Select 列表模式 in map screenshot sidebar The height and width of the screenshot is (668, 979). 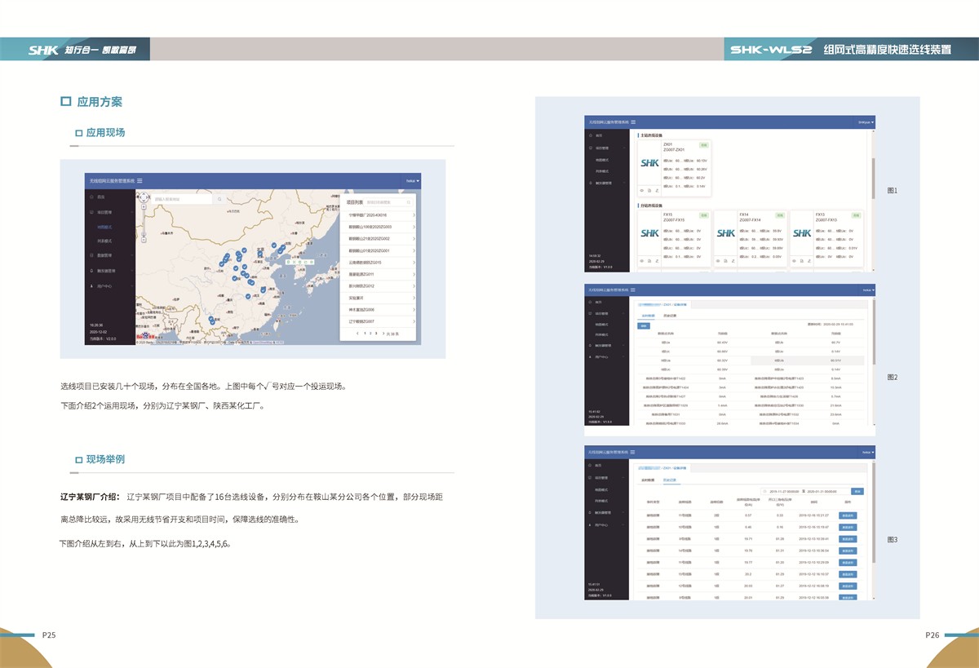pos(104,241)
